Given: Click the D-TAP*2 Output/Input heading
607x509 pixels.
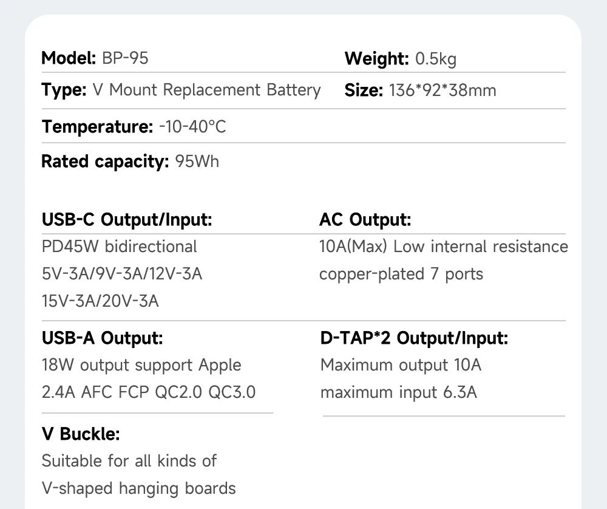Looking at the screenshot, I should point(414,338).
